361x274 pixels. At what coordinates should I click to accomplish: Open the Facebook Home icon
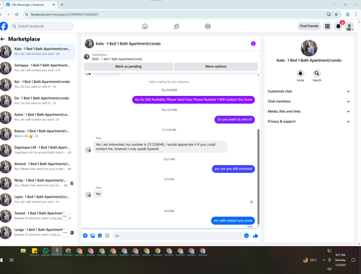[x=145, y=26]
